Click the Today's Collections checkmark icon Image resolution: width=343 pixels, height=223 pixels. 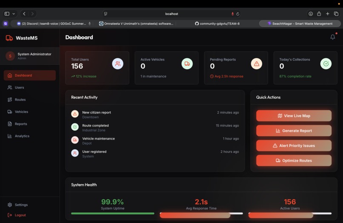(x=326, y=64)
